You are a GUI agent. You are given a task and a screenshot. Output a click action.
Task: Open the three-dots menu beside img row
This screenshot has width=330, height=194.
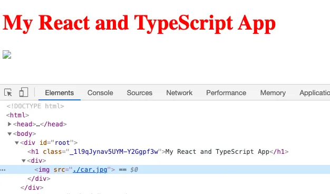[3, 170]
